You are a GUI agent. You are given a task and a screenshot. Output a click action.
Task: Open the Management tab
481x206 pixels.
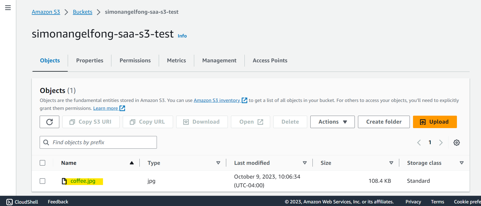click(x=219, y=60)
